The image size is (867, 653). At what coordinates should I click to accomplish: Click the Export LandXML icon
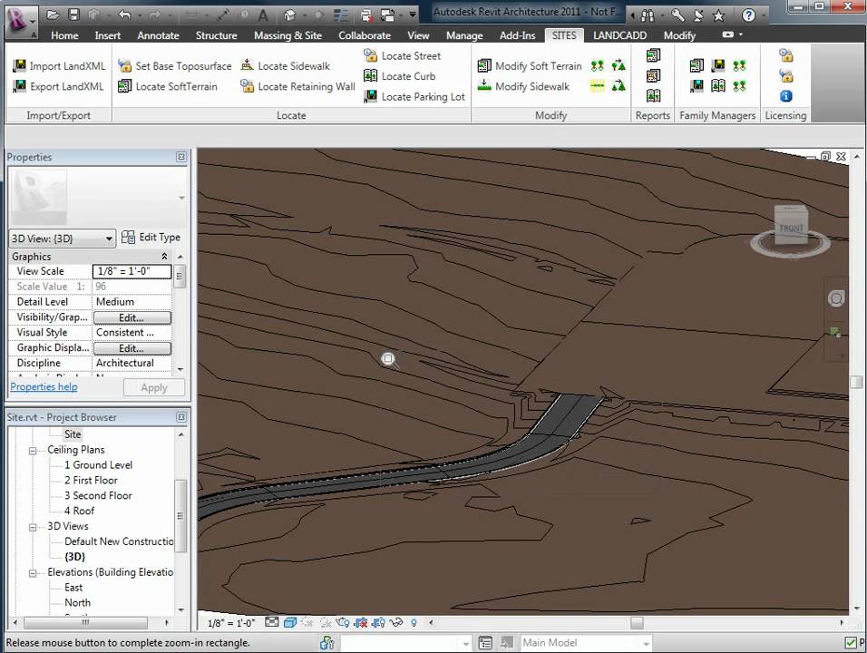[19, 86]
